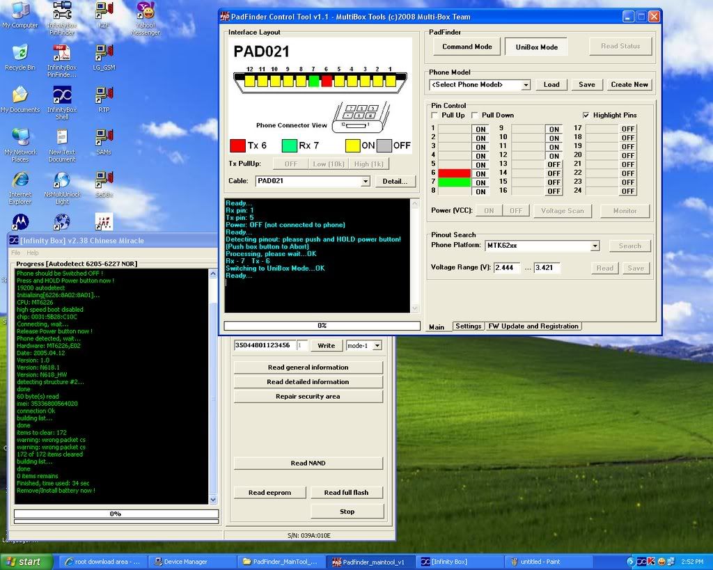
Task: Select the SAMs desktop icon
Action: point(104,142)
